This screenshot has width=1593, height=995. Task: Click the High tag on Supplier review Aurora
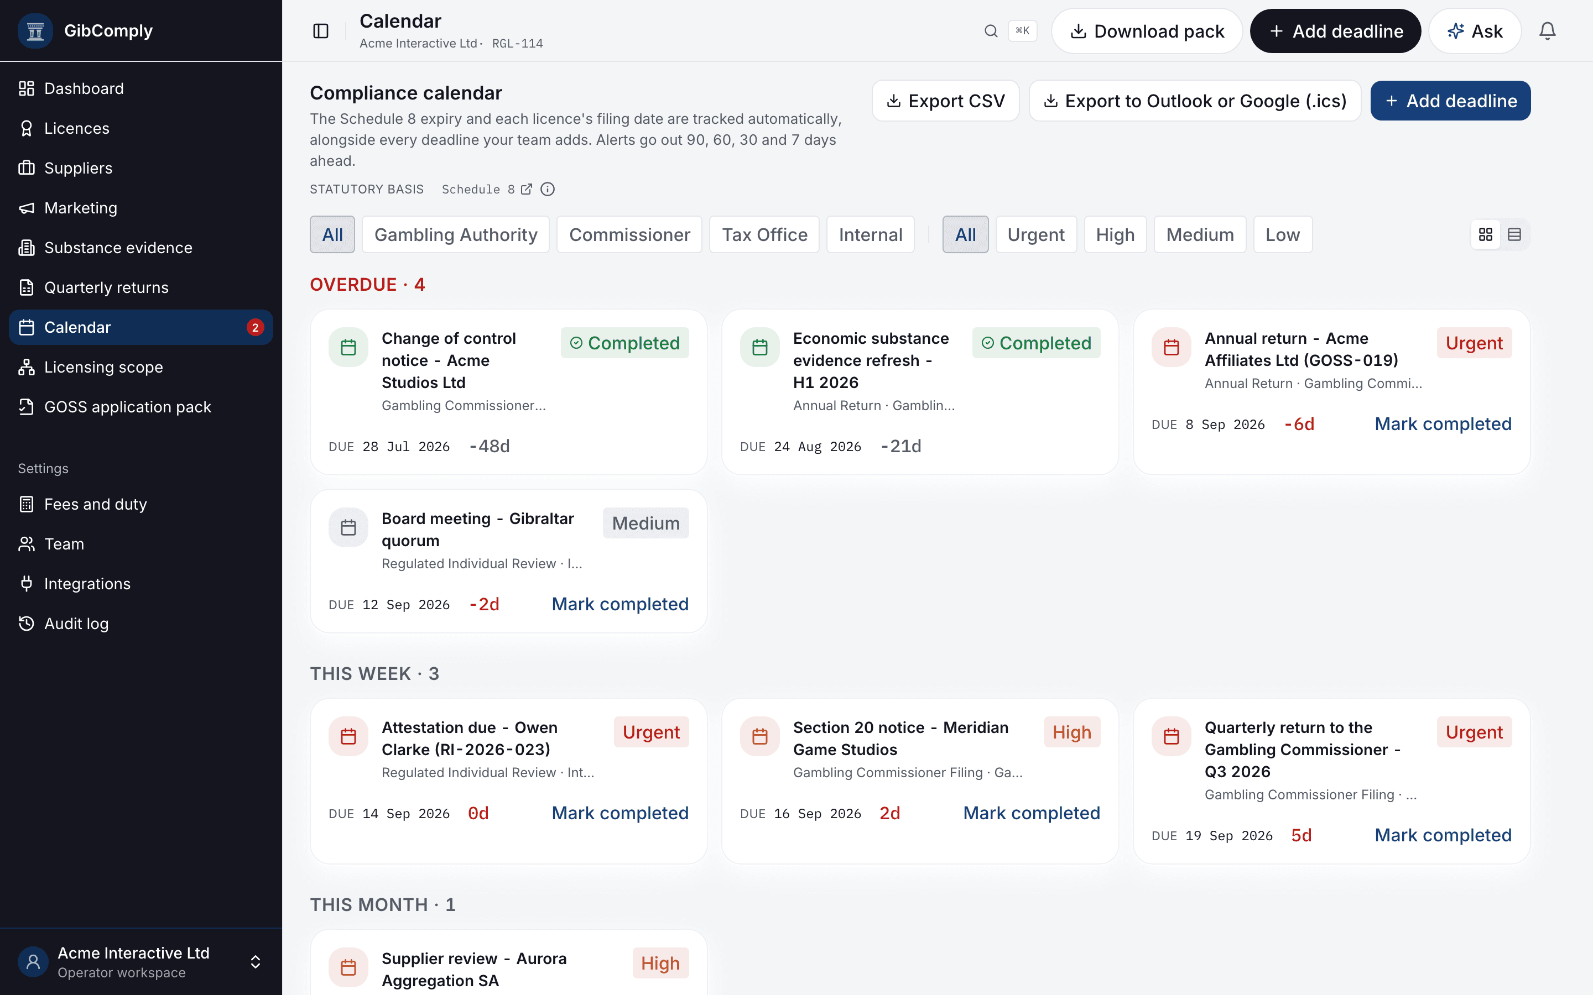(x=660, y=963)
